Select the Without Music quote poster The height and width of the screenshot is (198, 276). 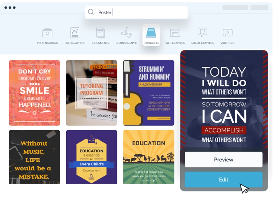click(35, 157)
